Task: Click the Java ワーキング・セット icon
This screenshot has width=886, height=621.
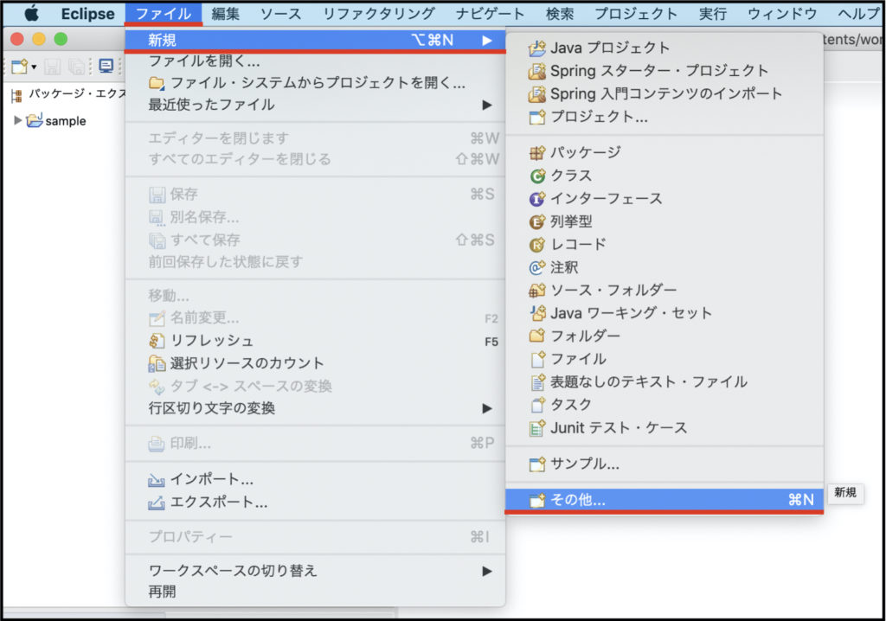Action: point(536,313)
